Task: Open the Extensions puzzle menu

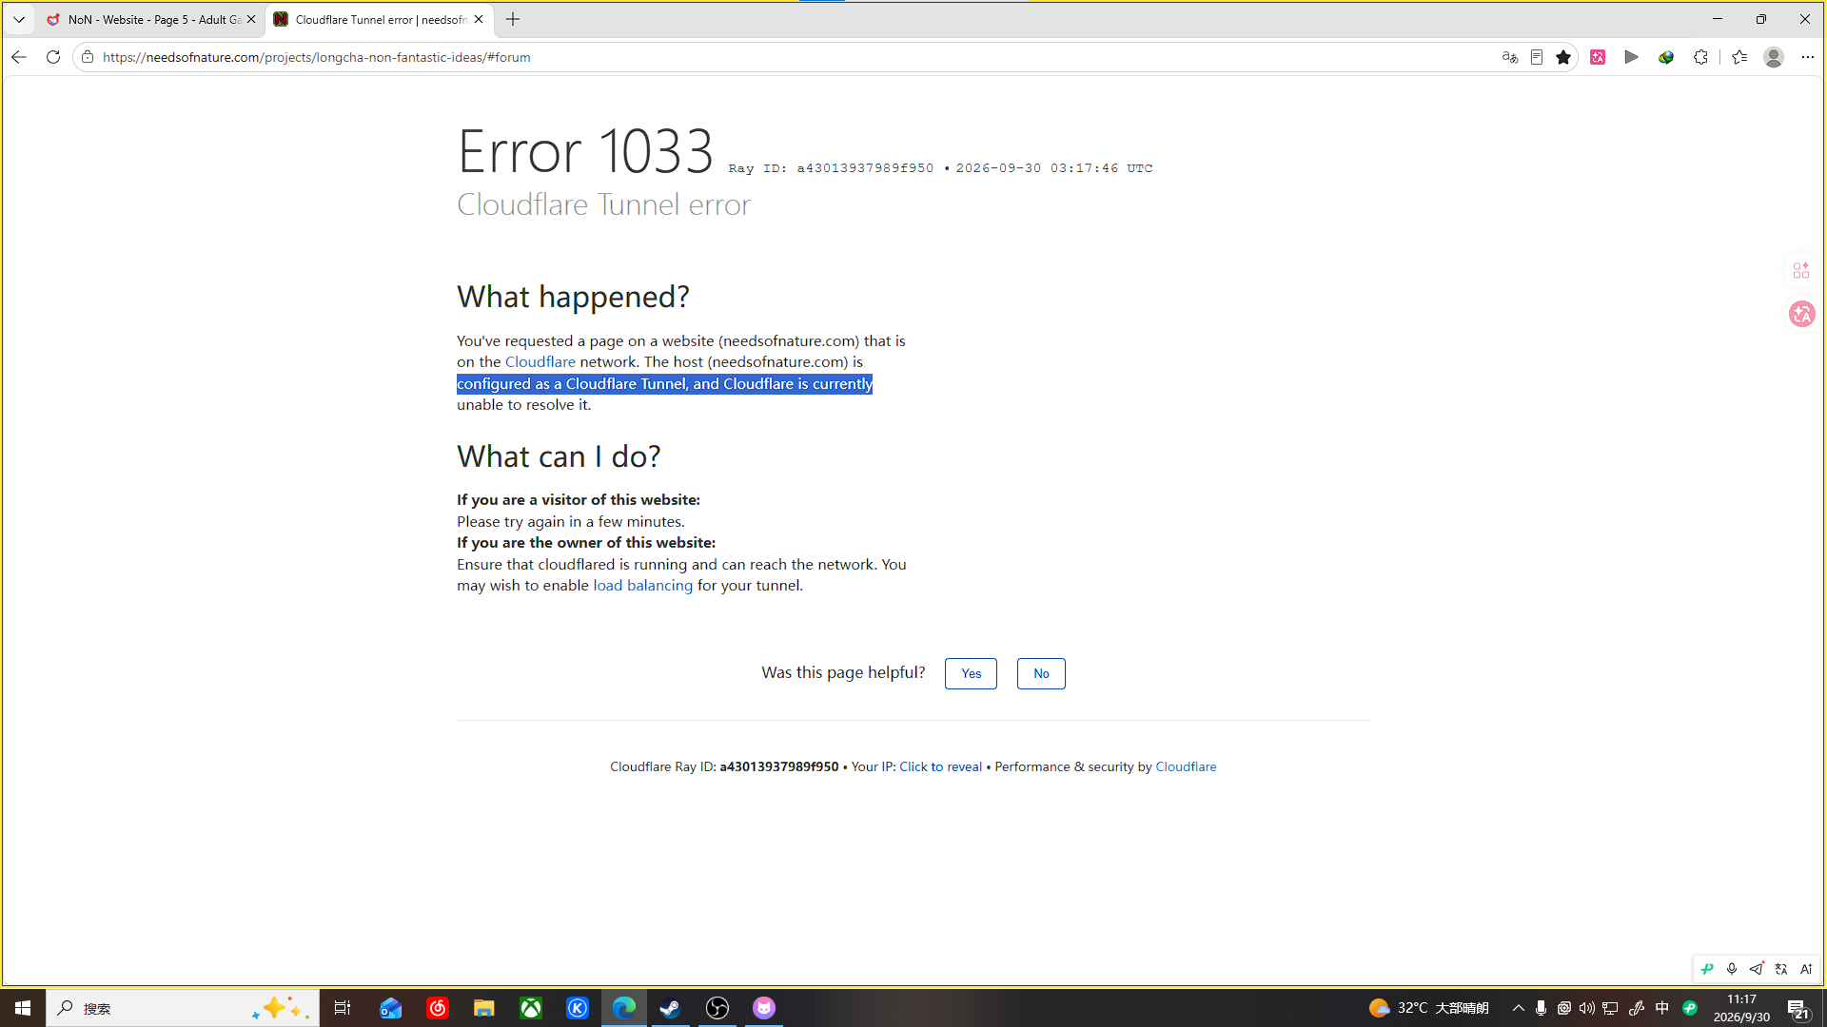Action: [x=1700, y=57]
